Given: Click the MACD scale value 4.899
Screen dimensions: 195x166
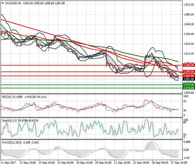Looking at the screenshot, I should 187,142.
